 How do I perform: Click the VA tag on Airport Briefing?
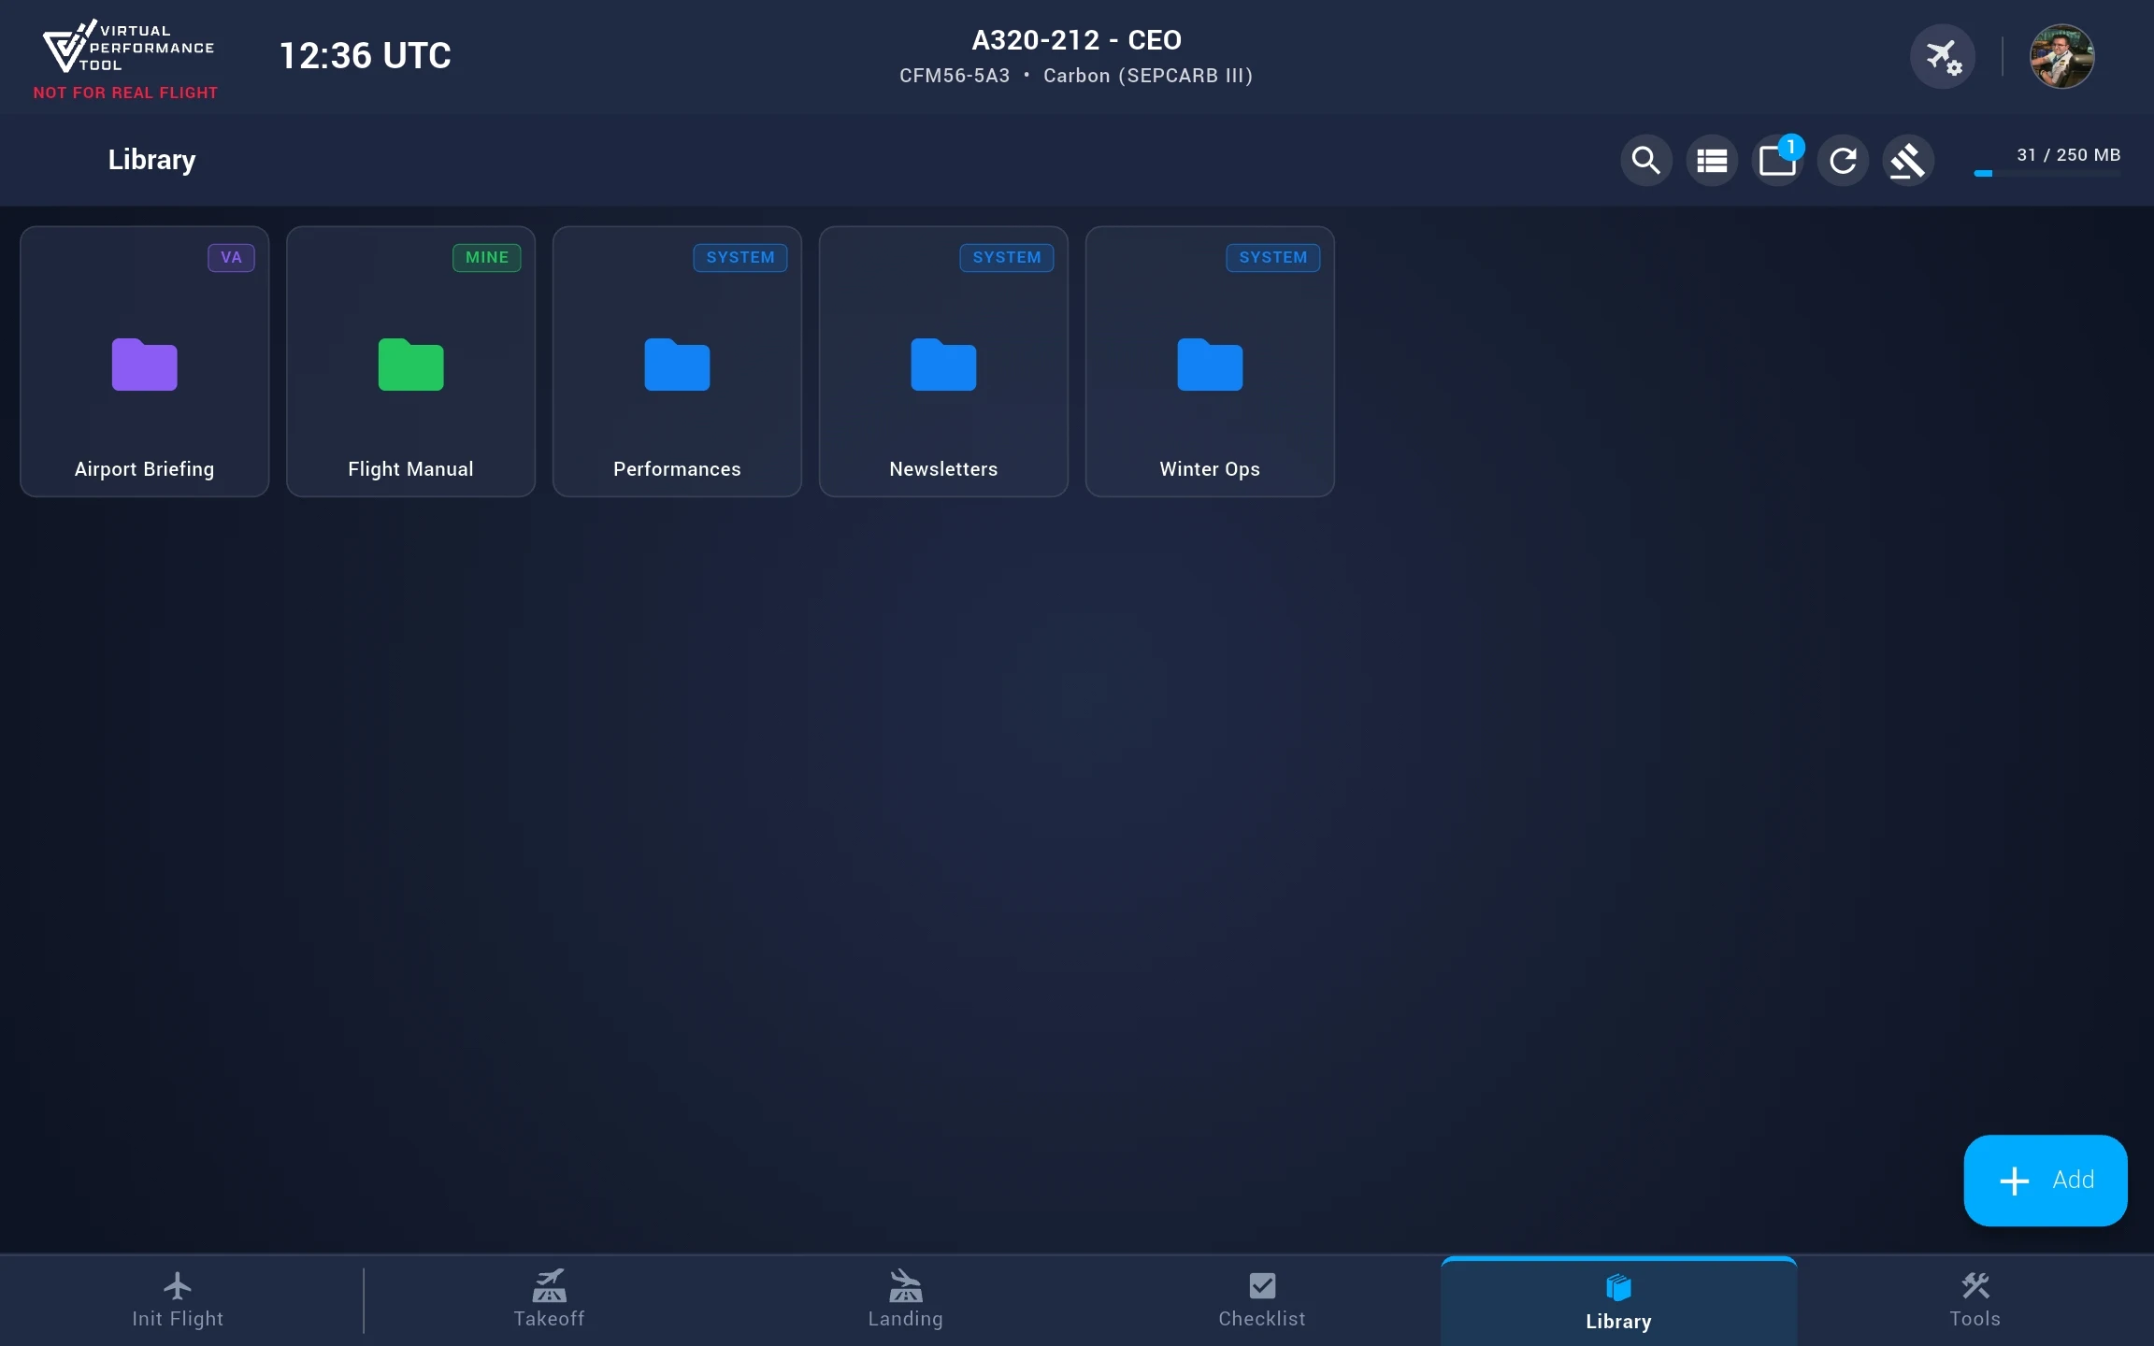[231, 258]
